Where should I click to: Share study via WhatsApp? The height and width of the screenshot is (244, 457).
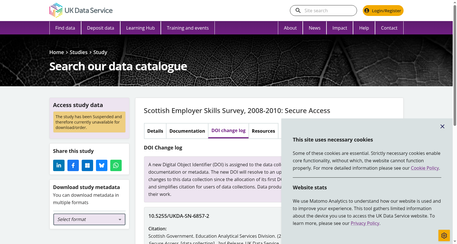click(116, 165)
